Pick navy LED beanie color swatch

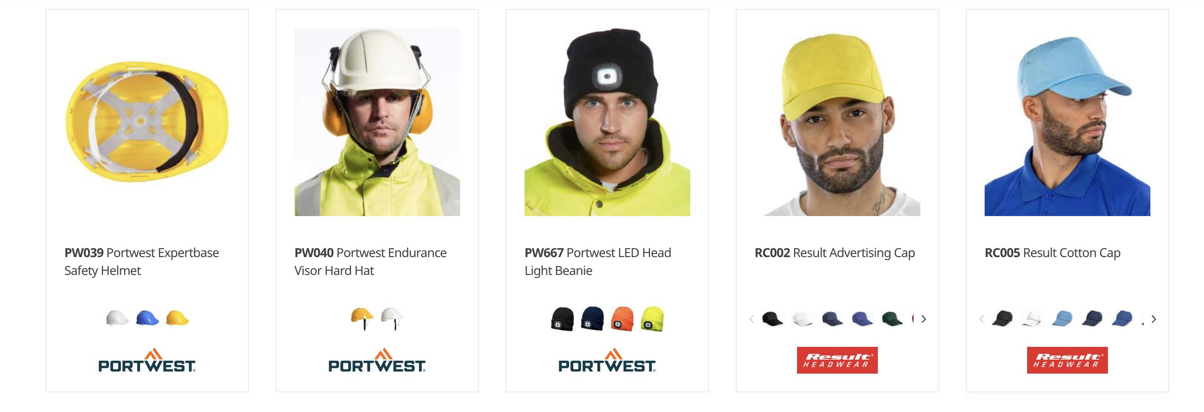(592, 319)
